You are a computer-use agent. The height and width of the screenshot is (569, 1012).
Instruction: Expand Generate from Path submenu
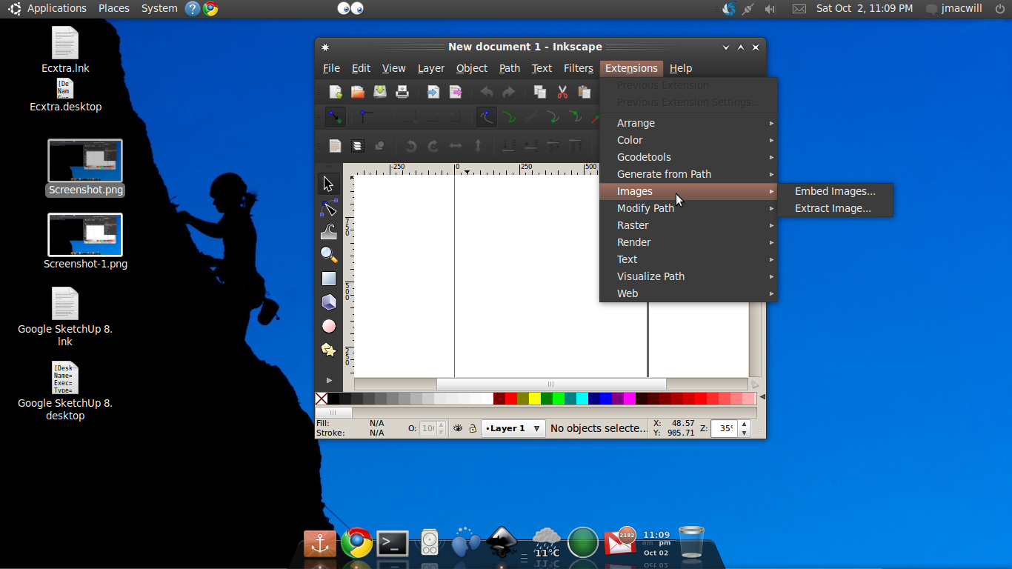[688, 174]
